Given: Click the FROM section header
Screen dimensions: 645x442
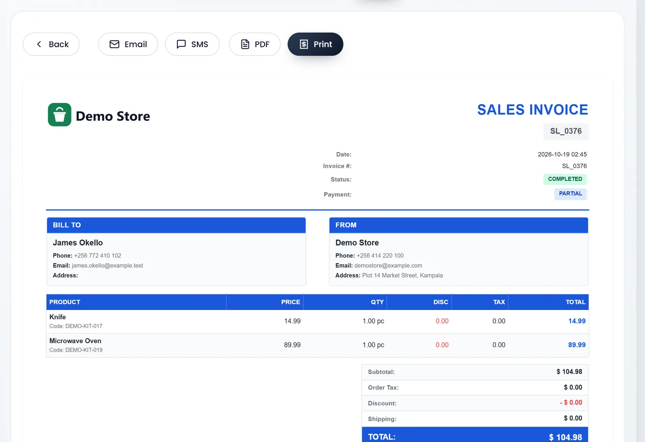Looking at the screenshot, I should point(459,225).
